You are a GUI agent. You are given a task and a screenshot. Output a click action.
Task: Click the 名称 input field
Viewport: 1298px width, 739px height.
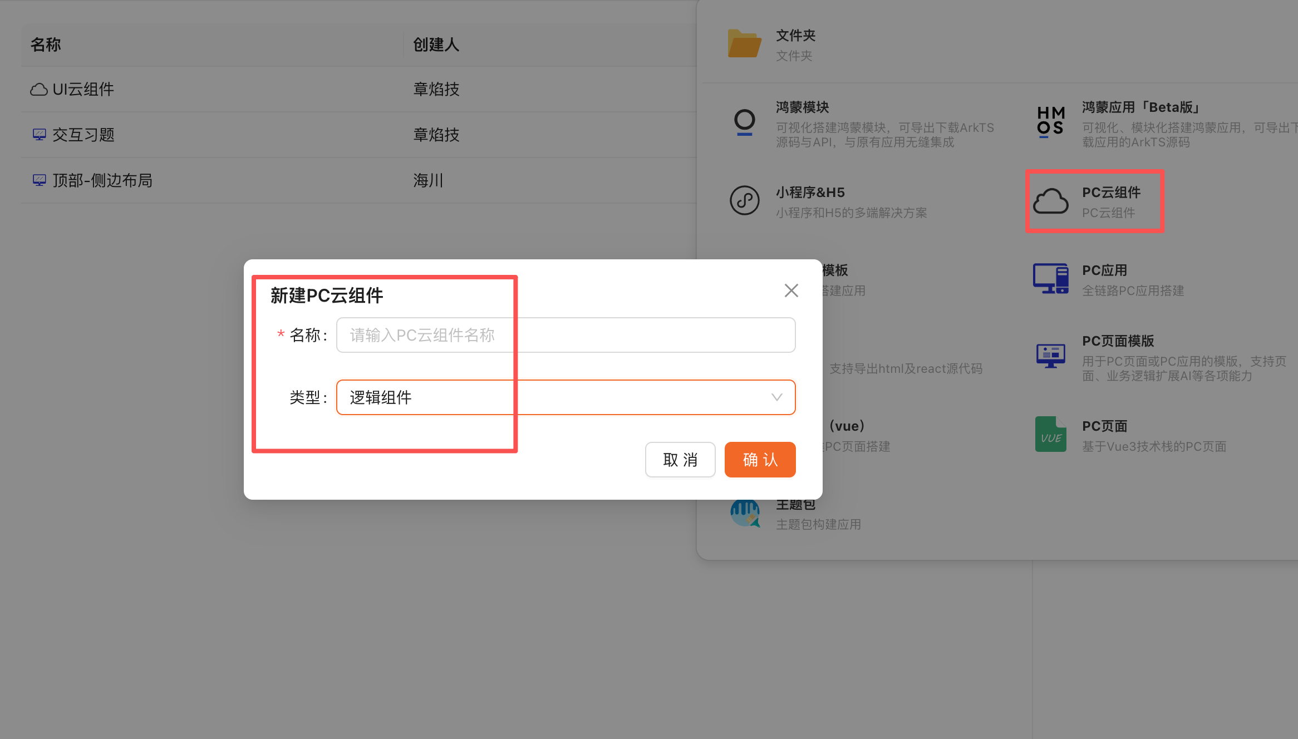[x=565, y=334]
